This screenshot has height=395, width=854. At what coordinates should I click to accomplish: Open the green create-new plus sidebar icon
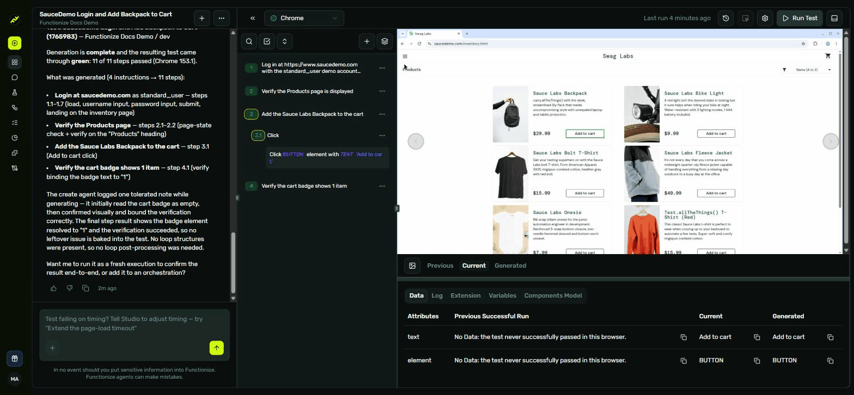click(15, 43)
